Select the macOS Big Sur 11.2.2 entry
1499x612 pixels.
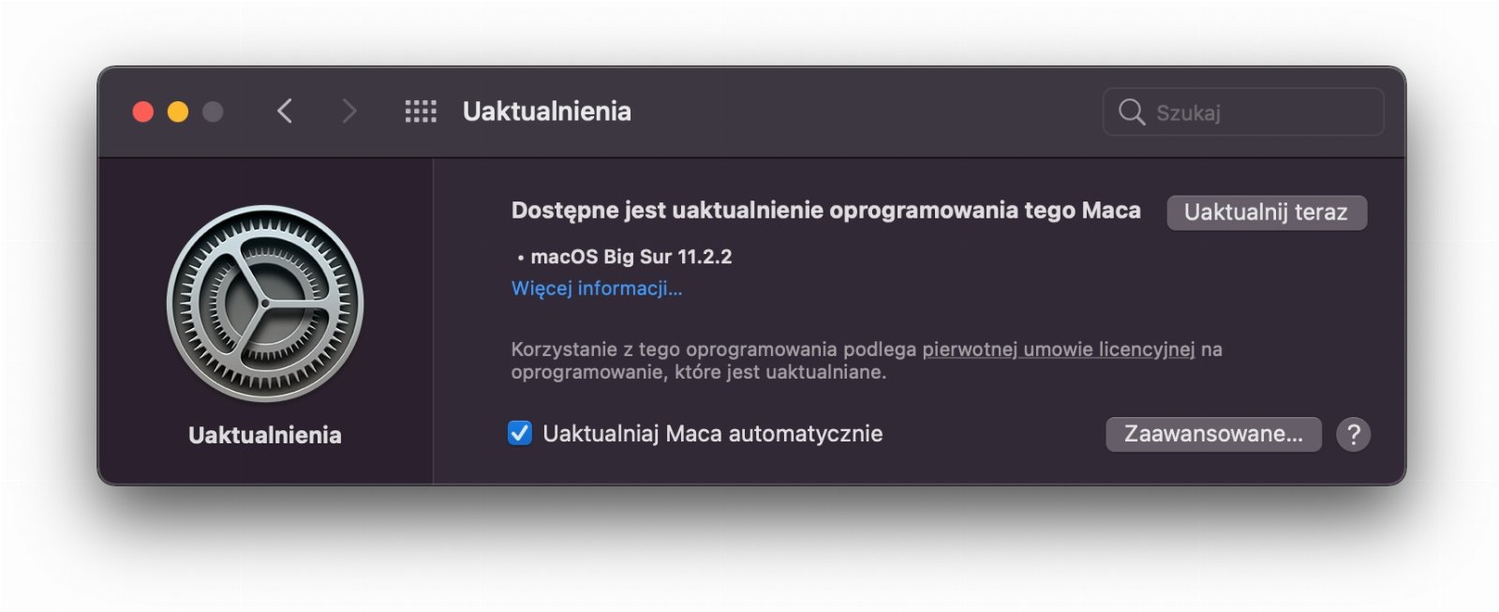(x=625, y=257)
